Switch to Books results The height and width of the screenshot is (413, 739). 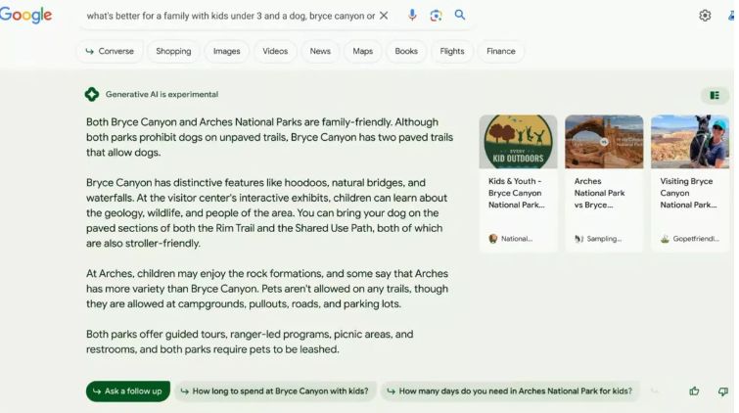(x=406, y=51)
